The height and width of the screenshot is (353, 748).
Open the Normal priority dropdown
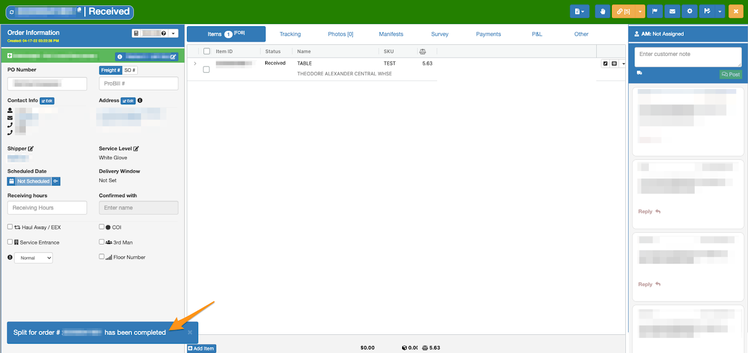33,258
